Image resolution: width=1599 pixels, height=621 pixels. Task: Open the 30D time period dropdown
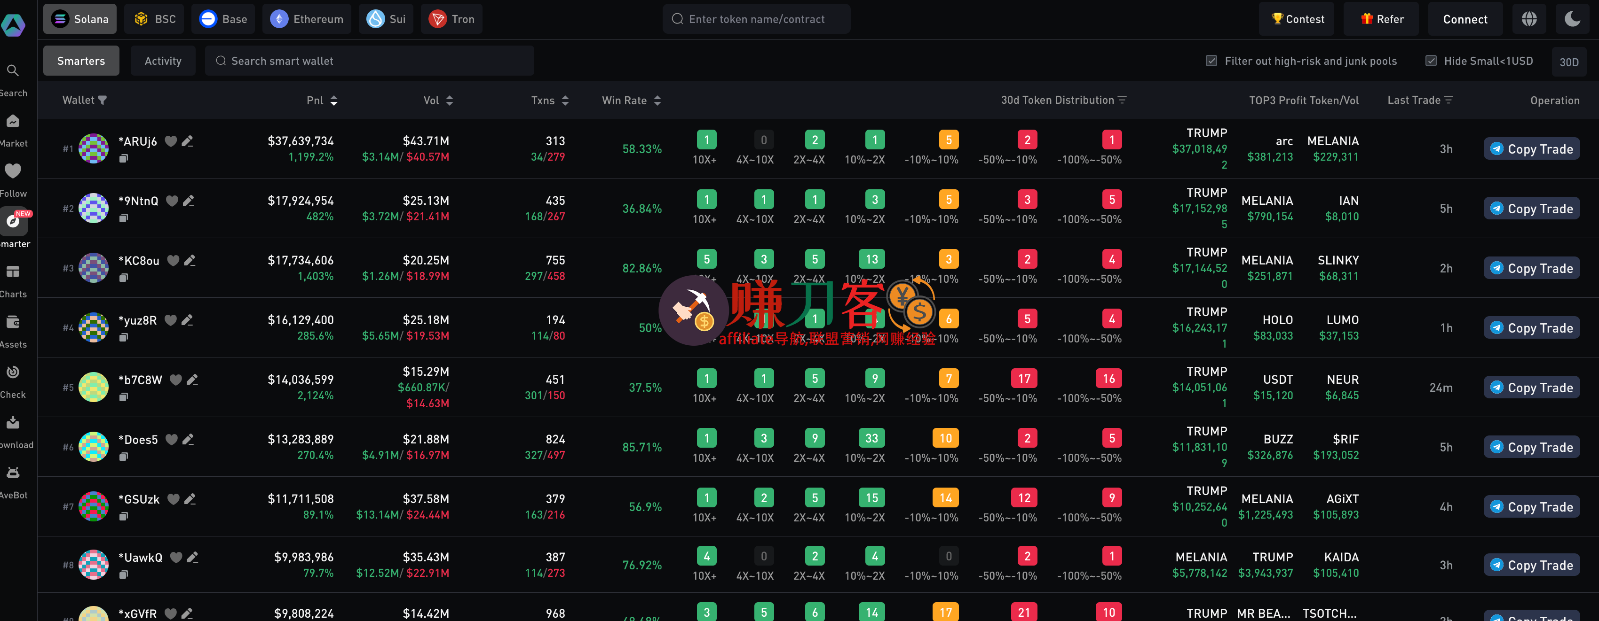(x=1568, y=62)
